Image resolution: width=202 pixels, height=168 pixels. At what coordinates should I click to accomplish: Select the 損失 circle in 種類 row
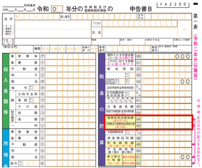[70, 49]
